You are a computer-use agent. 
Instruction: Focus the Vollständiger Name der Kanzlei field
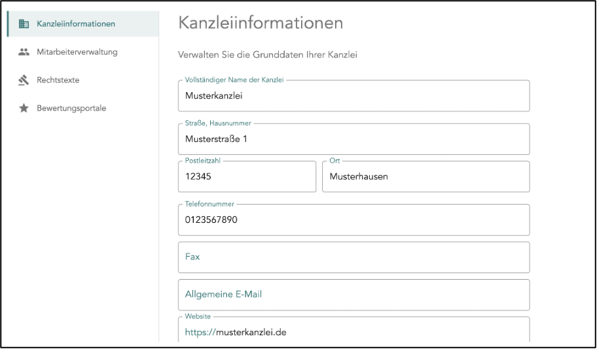[353, 96]
